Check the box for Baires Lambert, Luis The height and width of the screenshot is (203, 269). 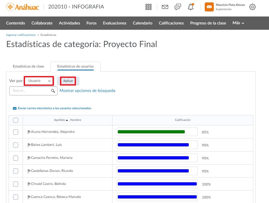(x=16, y=145)
